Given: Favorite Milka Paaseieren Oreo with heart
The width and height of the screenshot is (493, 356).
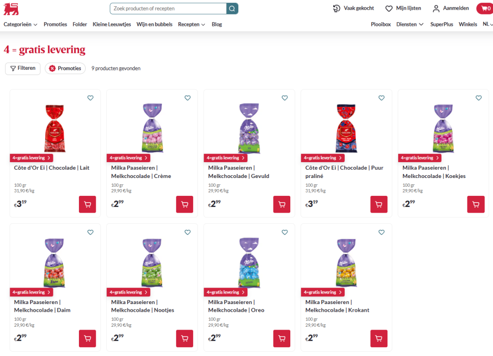Looking at the screenshot, I should click(285, 232).
